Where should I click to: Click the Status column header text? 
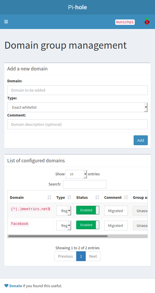pyautogui.click(x=82, y=198)
